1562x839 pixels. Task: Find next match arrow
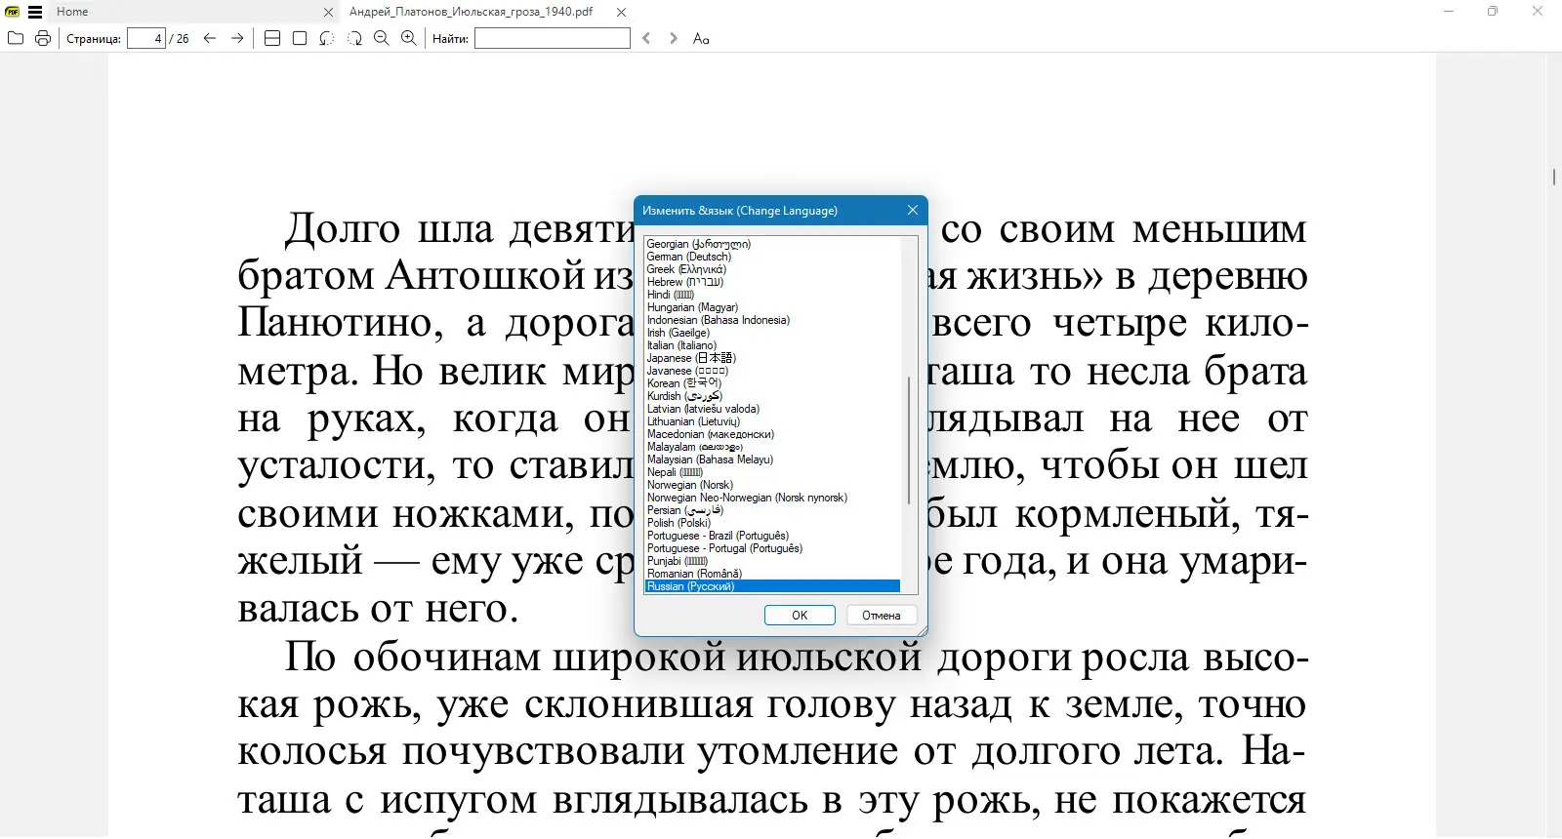(x=674, y=38)
